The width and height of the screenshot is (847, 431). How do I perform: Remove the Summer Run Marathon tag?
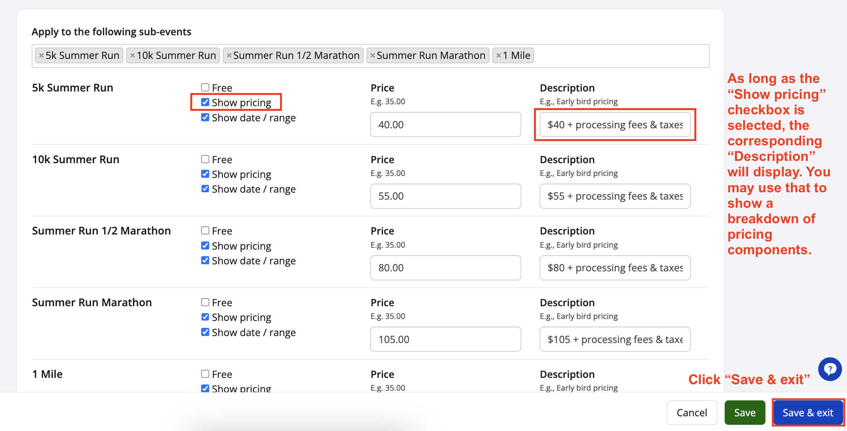pos(372,55)
